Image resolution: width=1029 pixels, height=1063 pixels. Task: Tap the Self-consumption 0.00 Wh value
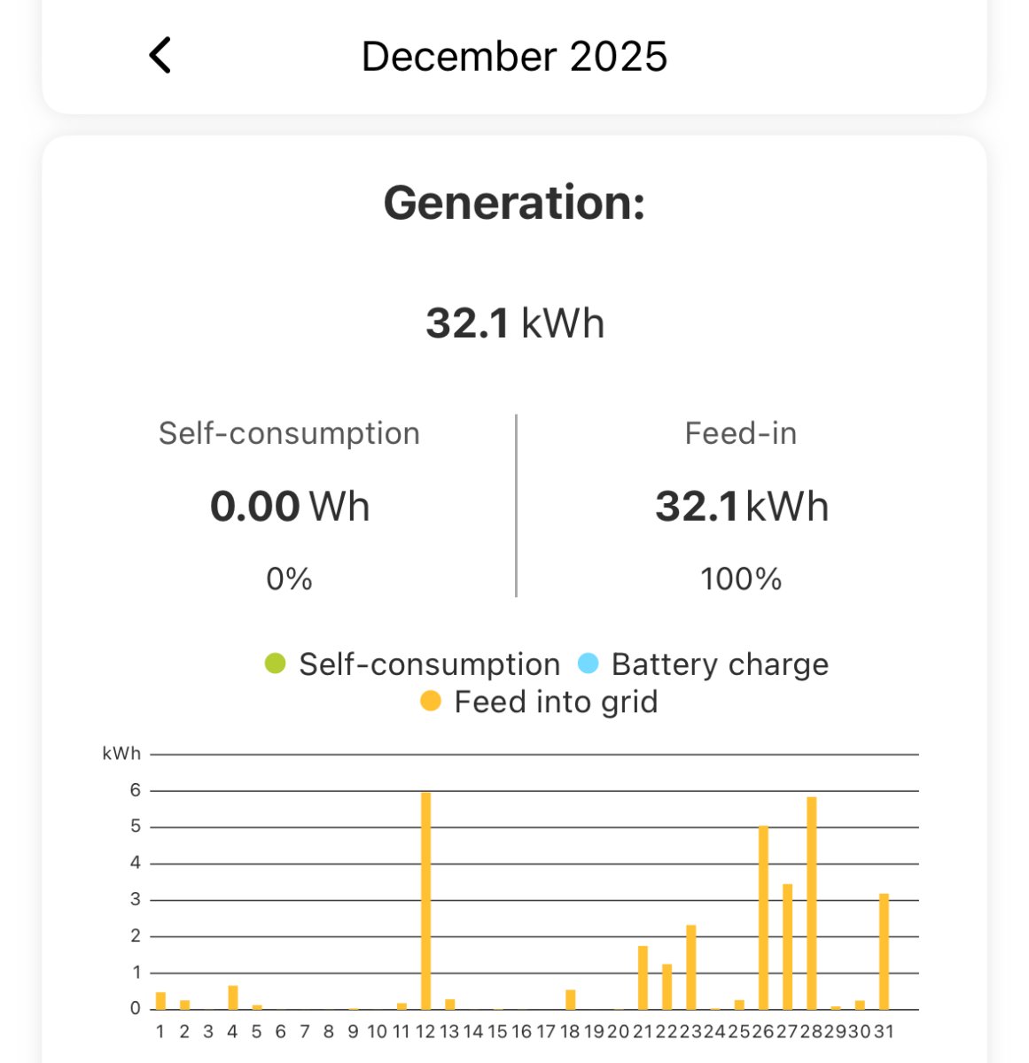290,507
